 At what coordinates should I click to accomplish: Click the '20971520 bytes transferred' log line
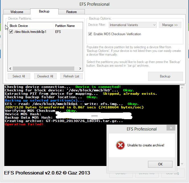point(74,107)
